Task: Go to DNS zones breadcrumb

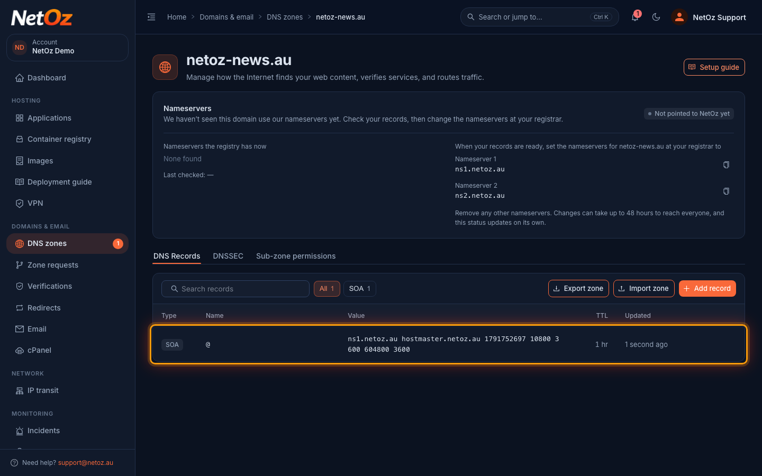Action: 285,17
